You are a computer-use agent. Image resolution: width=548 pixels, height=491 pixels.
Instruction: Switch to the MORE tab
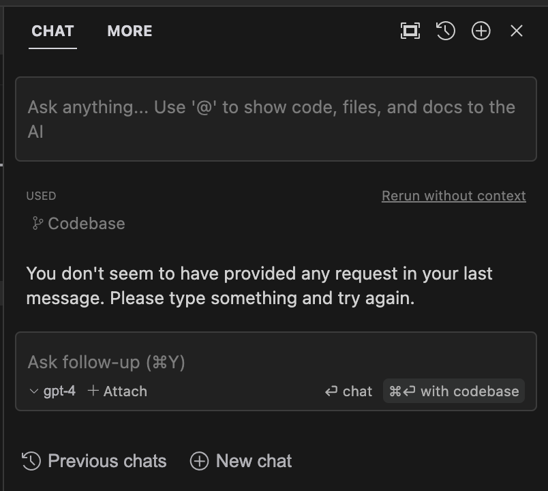(130, 31)
